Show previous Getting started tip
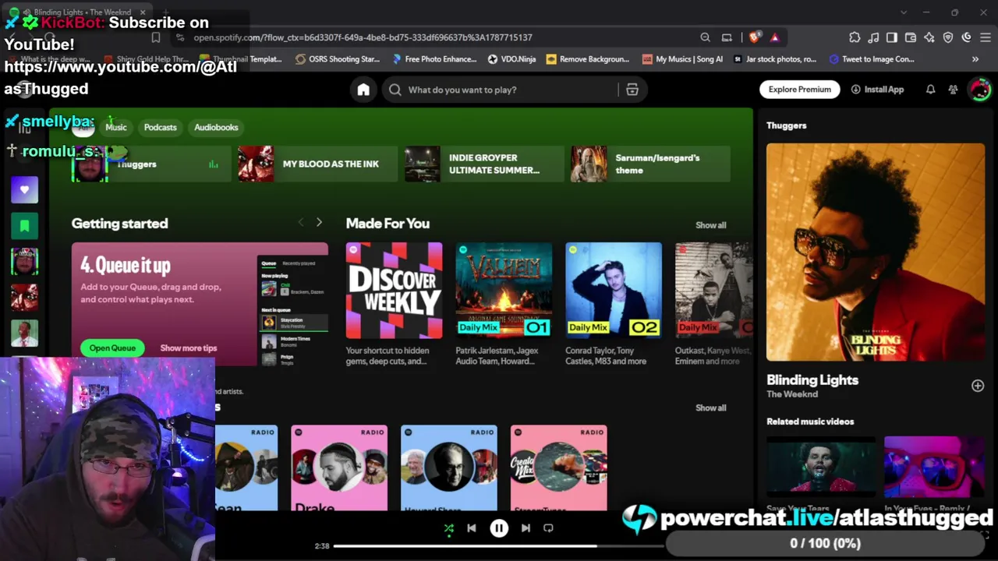The width and height of the screenshot is (998, 561). click(301, 223)
